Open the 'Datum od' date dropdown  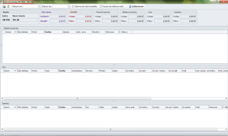pyautogui.click(x=39, y=6)
